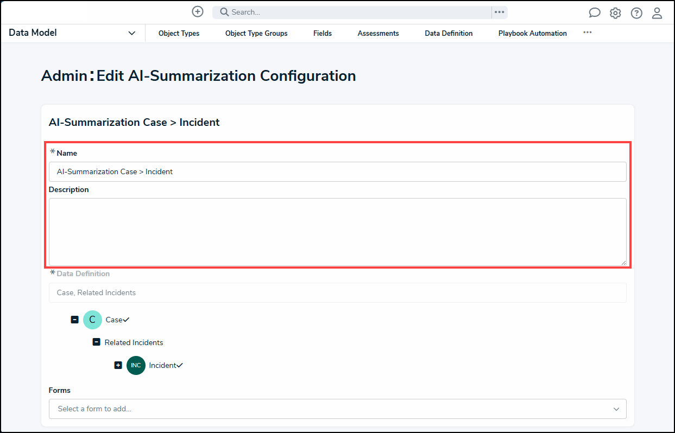Click the Forms dropdown chevron arrow
The height and width of the screenshot is (433, 675).
point(616,409)
